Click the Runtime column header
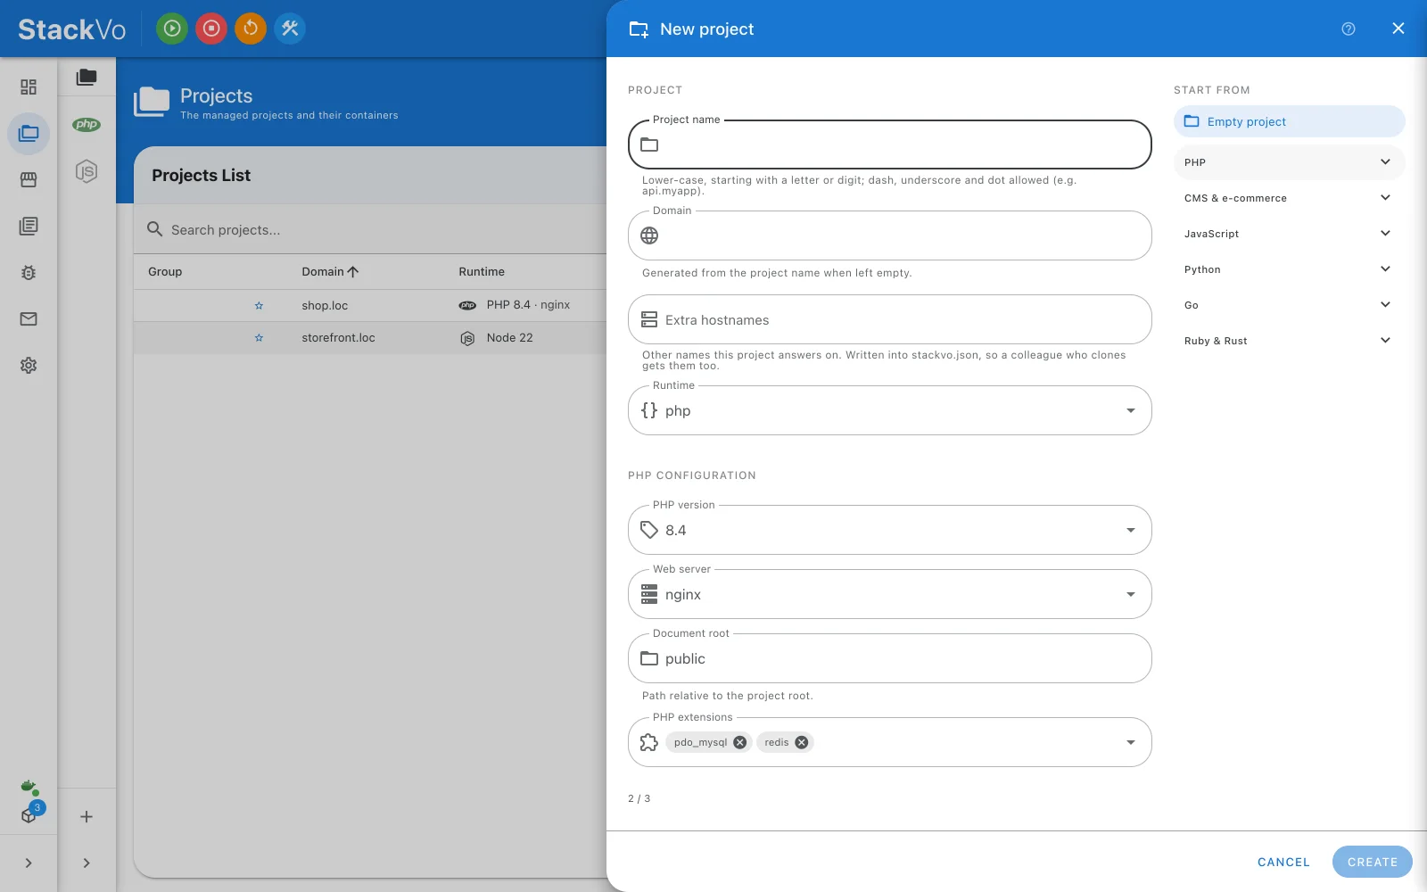This screenshot has width=1427, height=892. [x=482, y=271]
